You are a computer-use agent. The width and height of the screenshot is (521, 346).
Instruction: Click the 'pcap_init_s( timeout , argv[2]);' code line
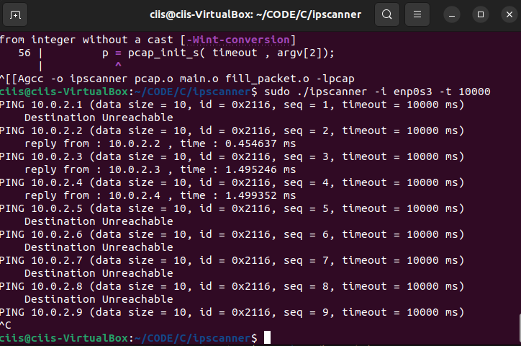(x=231, y=53)
